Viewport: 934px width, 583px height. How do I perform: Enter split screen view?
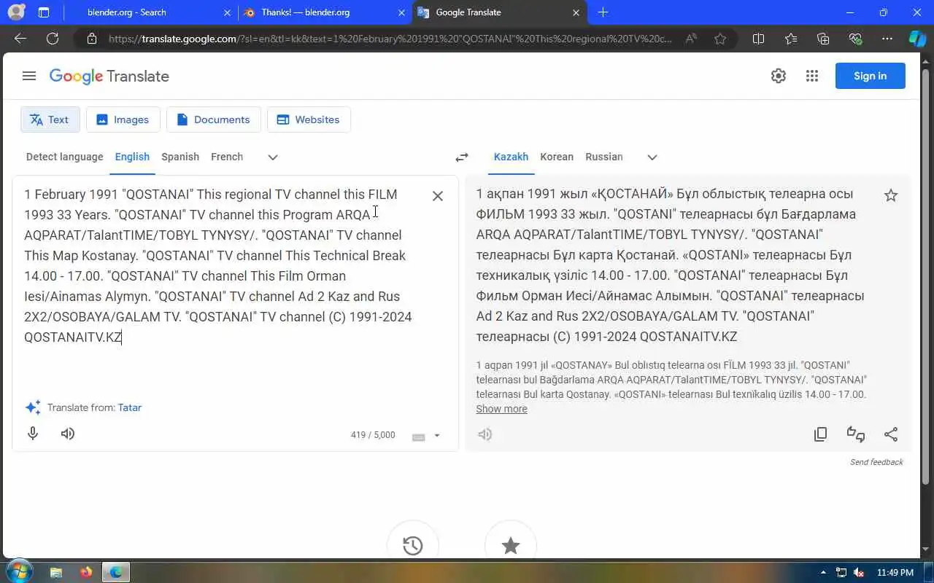(758, 39)
